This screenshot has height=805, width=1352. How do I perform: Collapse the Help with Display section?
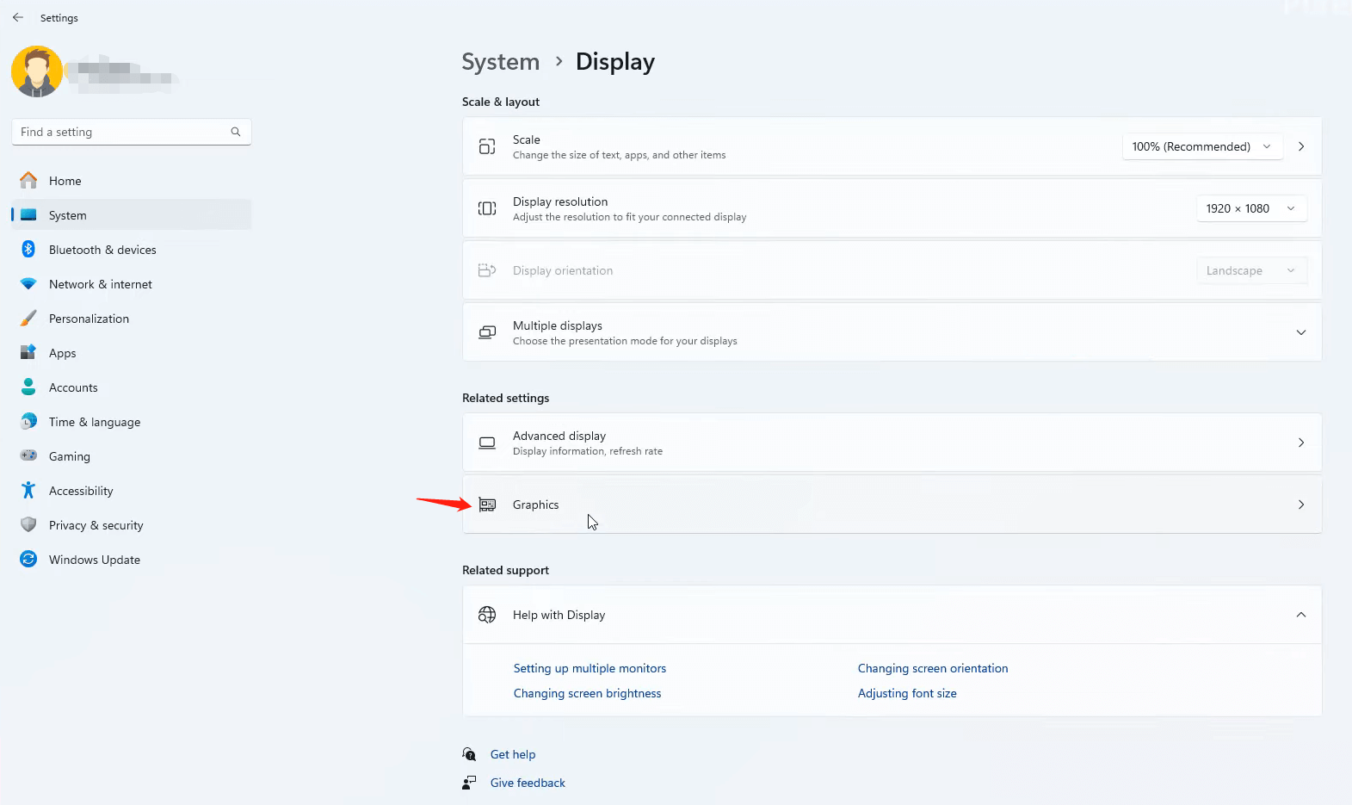[1300, 615]
